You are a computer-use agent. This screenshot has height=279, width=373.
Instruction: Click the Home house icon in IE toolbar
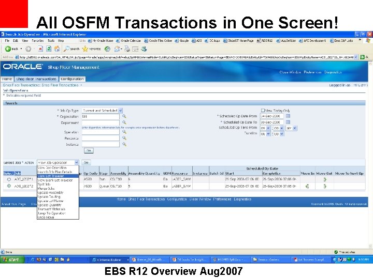click(x=57, y=49)
